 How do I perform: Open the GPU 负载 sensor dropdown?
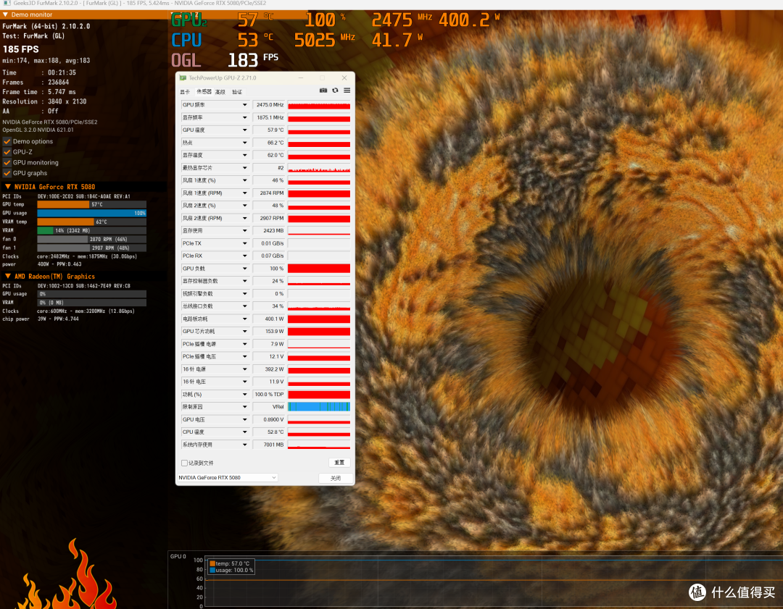click(x=245, y=269)
